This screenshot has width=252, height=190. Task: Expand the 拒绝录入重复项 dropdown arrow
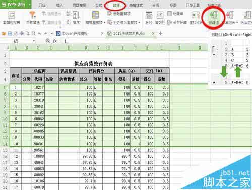[139, 22]
